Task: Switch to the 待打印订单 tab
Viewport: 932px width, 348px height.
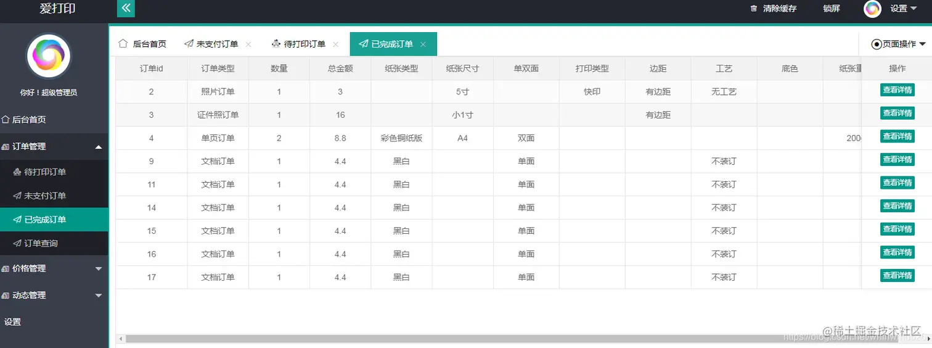Action: [305, 44]
